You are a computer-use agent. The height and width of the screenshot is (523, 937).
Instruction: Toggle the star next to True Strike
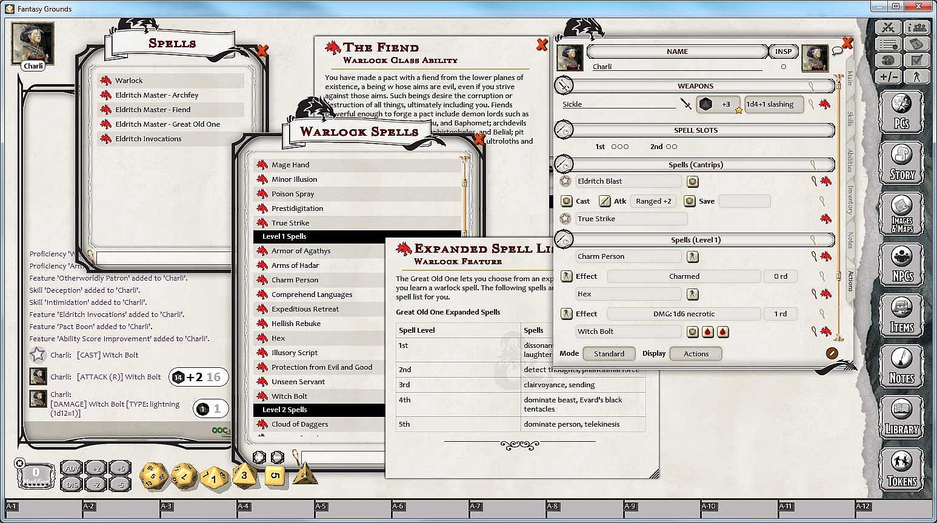[x=565, y=219]
